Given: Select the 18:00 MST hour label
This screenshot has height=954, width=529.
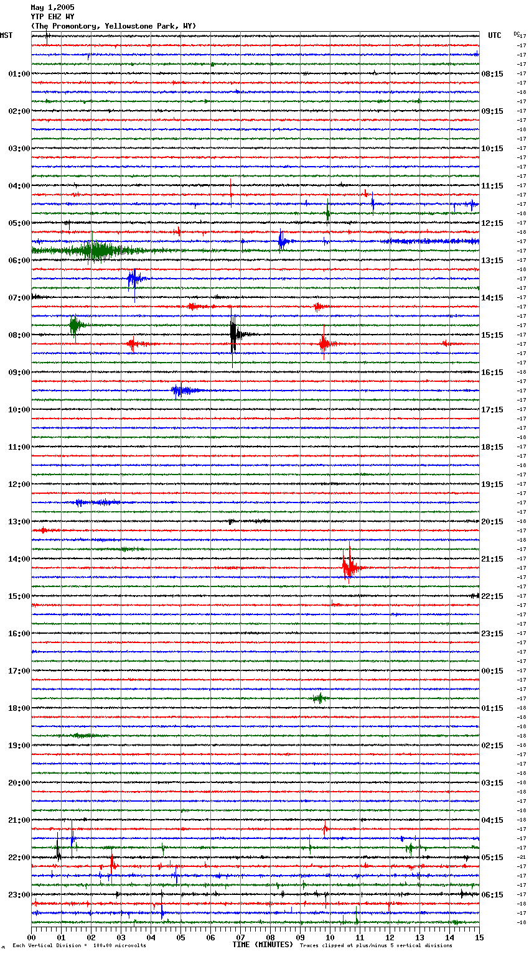Looking at the screenshot, I should coord(19,708).
